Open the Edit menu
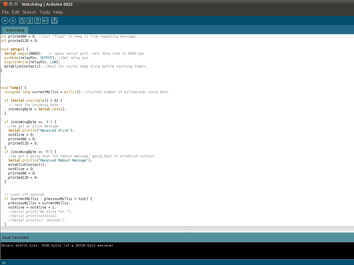 point(16,12)
